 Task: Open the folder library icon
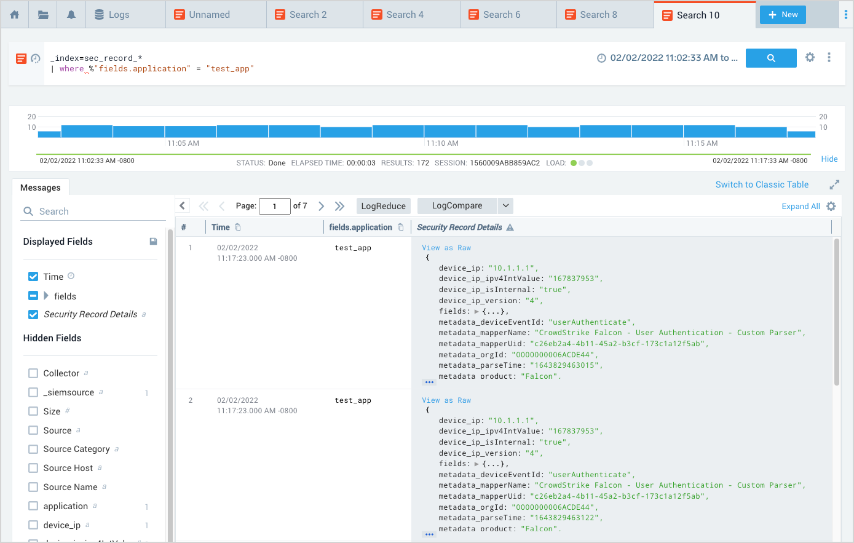43,15
